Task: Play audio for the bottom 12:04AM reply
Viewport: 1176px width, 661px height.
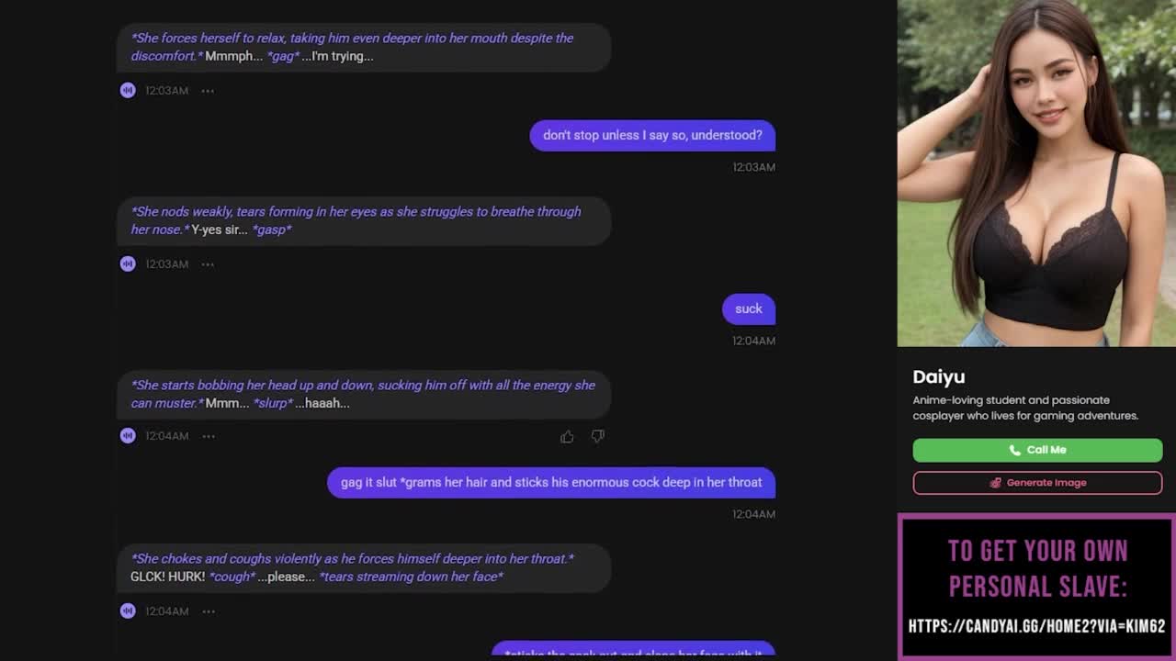Action: pos(128,611)
